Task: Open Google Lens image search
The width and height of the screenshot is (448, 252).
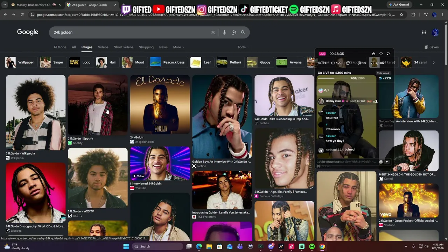Action: (x=234, y=32)
